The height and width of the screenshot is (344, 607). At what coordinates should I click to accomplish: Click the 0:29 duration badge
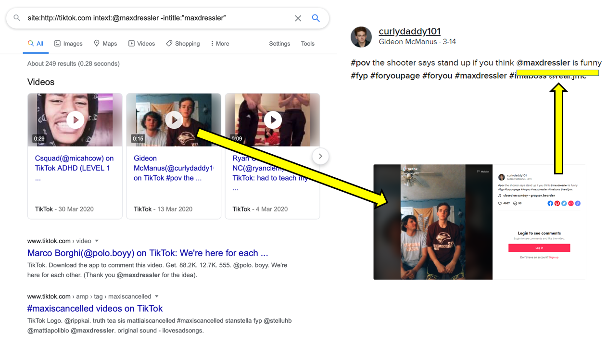pos(39,139)
